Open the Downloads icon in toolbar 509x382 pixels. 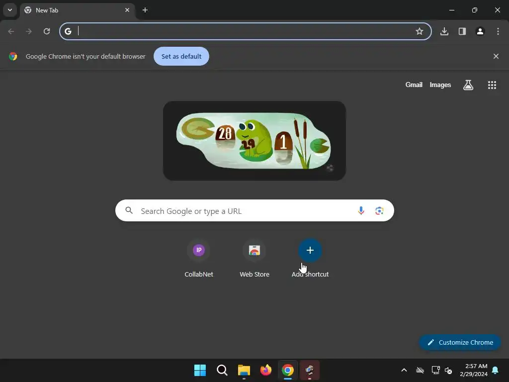tap(444, 31)
